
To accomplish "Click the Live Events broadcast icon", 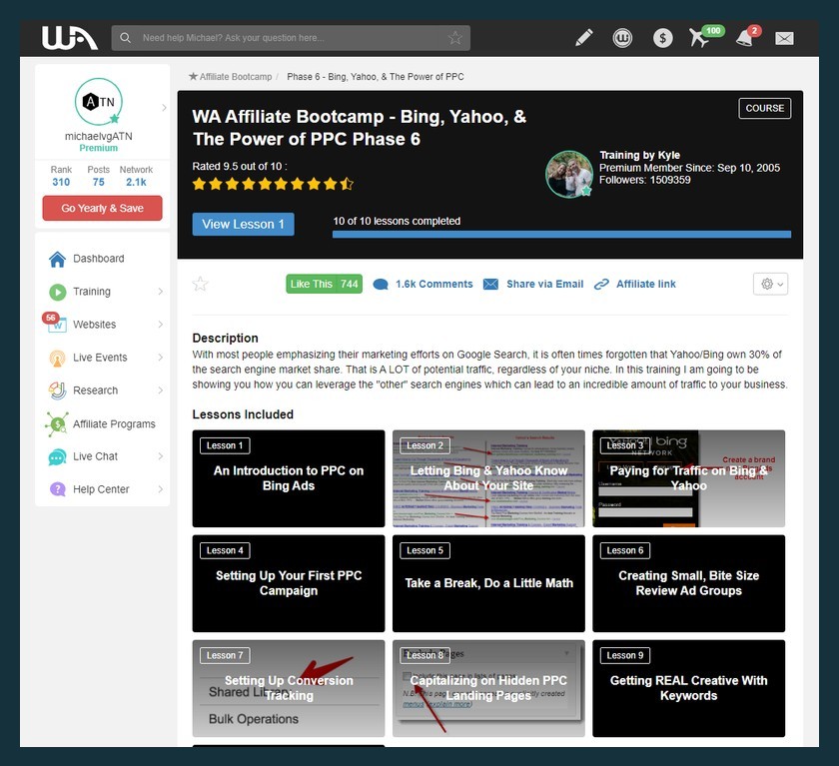I will pos(57,358).
